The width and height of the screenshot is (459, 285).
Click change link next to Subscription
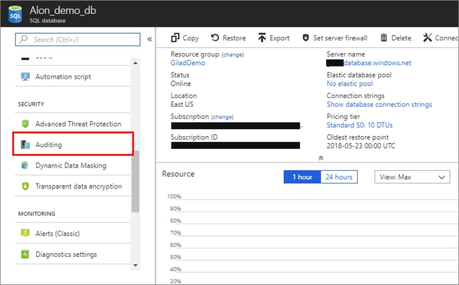[223, 117]
